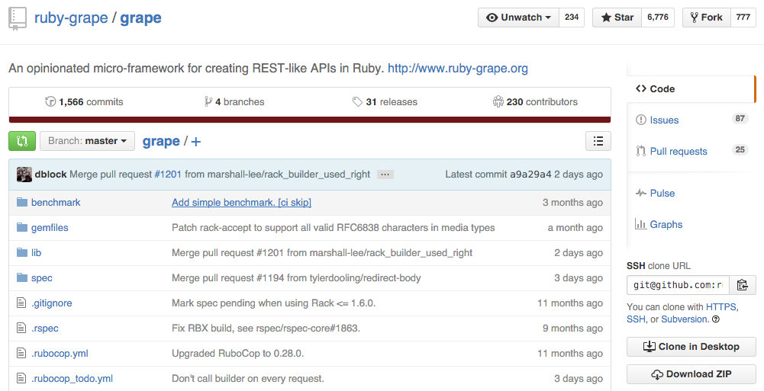
Task: View the 234 watchers count
Action: coord(572,18)
